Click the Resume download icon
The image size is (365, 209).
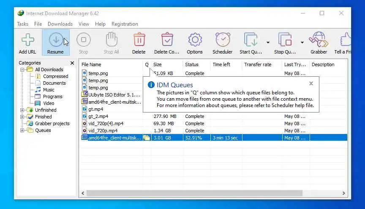click(56, 40)
